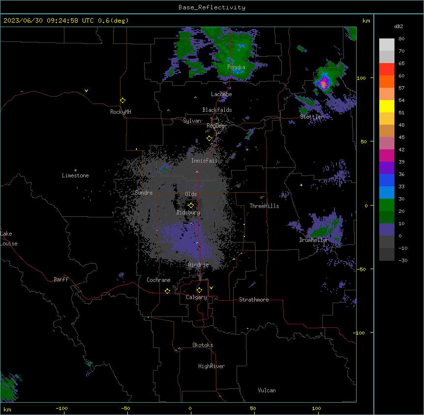
Task: Click the Calgary label
Action: 197,297
